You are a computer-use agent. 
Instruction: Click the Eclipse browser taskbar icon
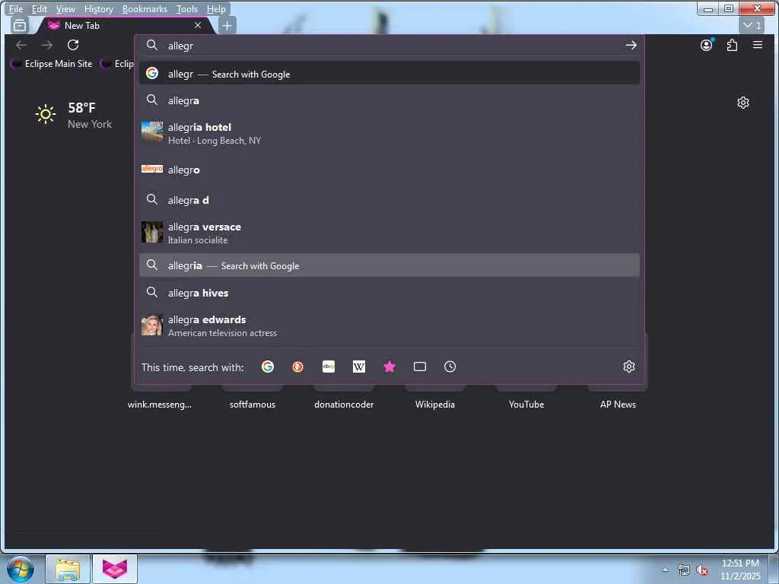coord(115,569)
